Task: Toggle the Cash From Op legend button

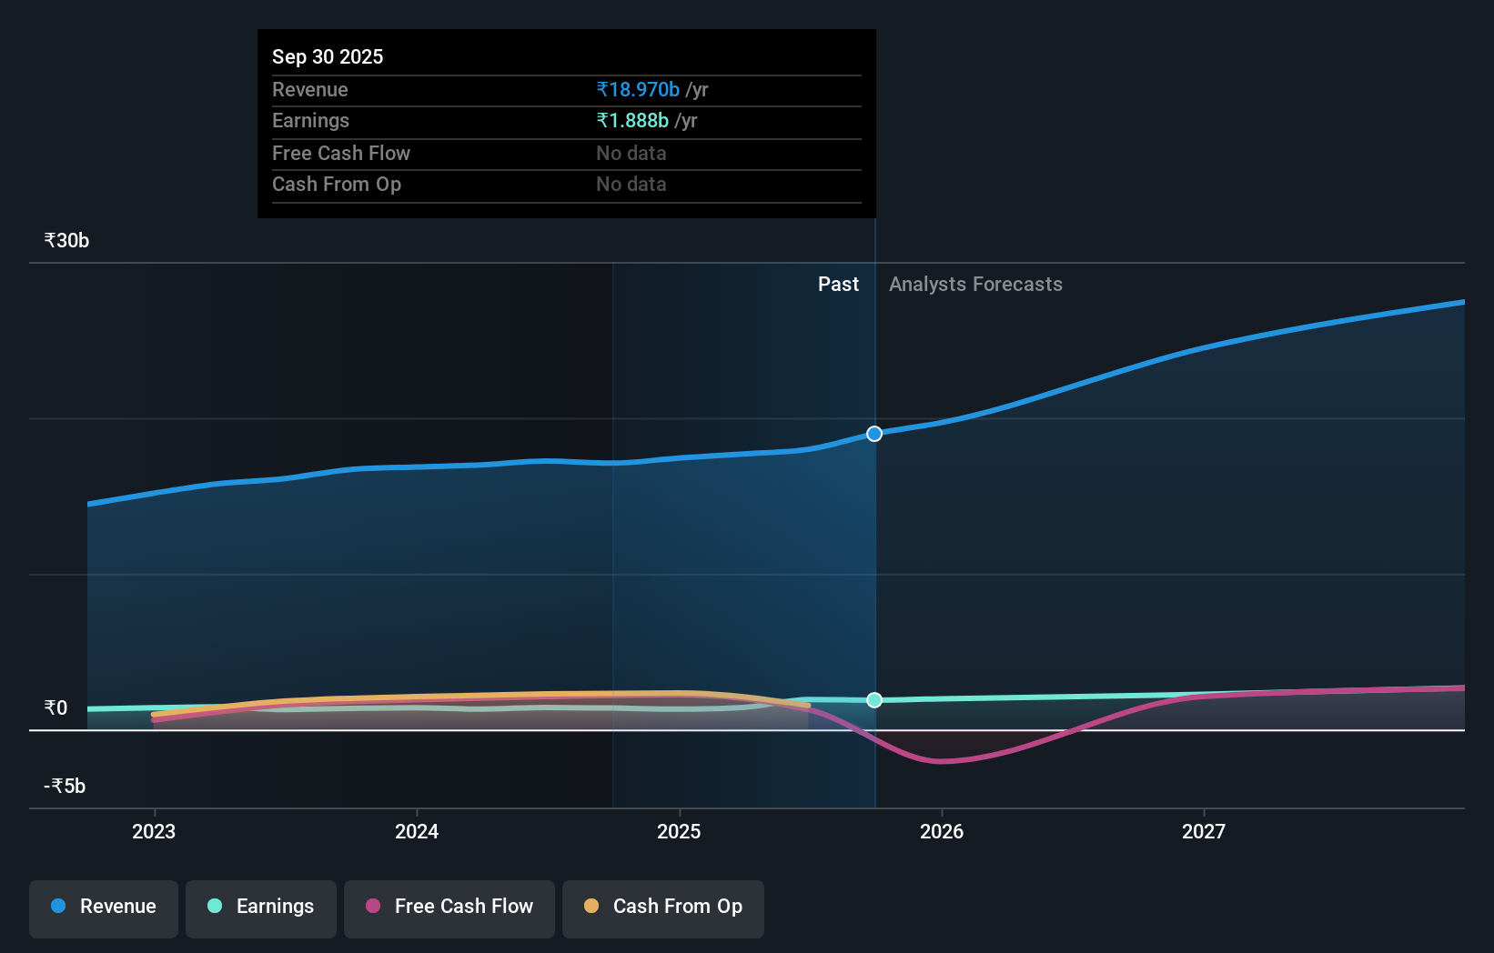Action: click(x=663, y=908)
